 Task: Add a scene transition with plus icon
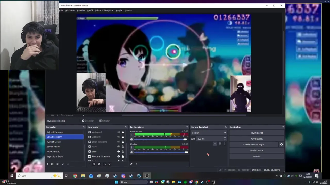[215, 144]
